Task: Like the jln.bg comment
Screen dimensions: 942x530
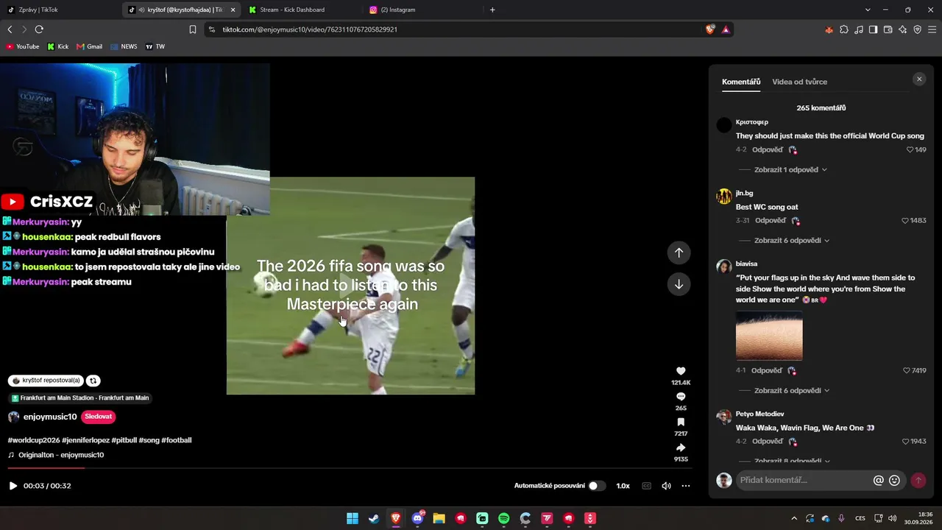Action: click(x=905, y=221)
